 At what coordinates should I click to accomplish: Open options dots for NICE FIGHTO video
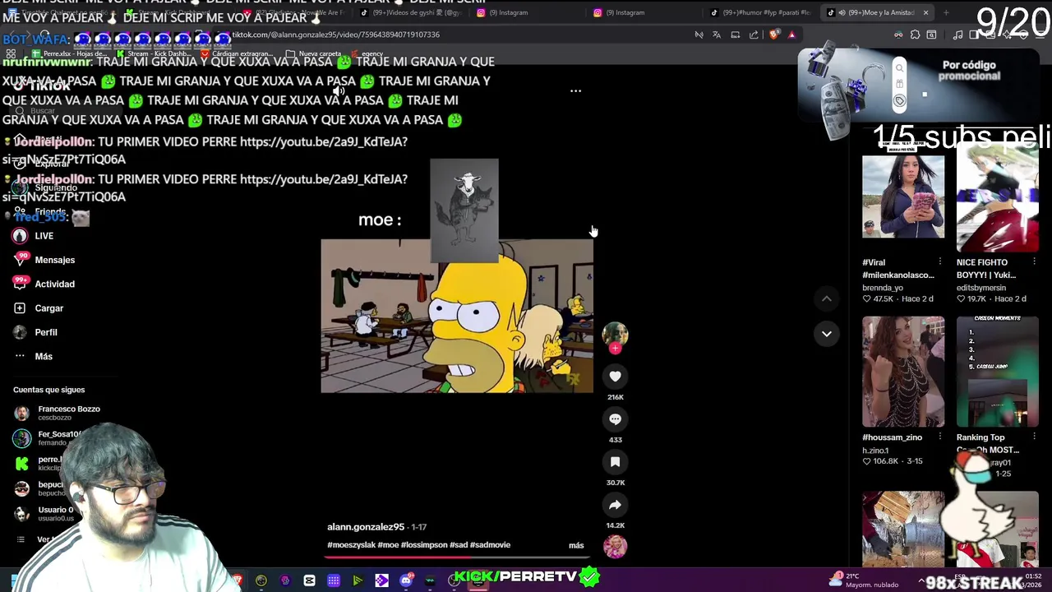[x=1034, y=262]
